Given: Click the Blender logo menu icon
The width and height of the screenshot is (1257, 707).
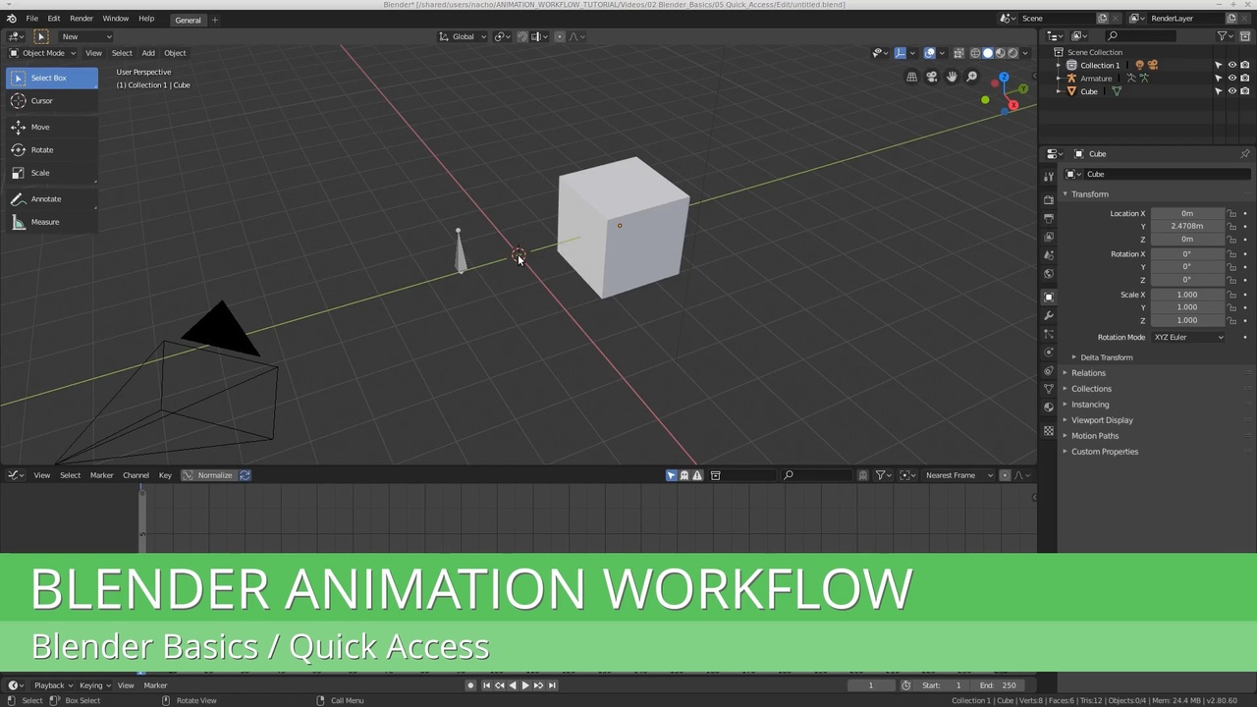Looking at the screenshot, I should coord(12,19).
